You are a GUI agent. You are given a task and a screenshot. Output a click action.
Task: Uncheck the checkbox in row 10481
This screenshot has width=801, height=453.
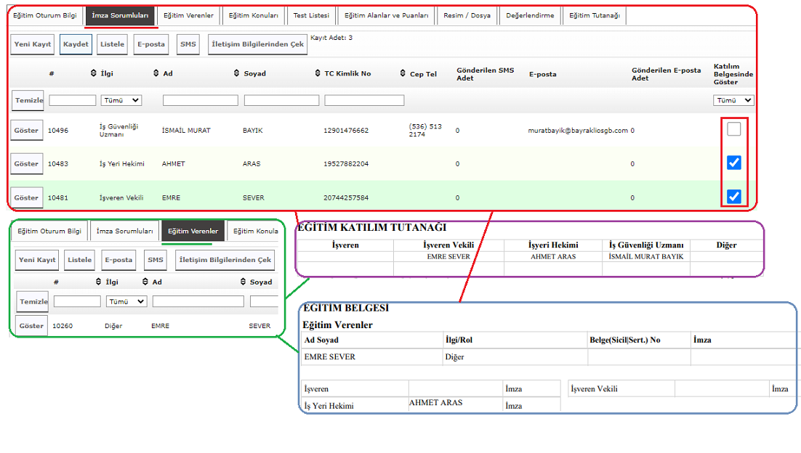[734, 196]
